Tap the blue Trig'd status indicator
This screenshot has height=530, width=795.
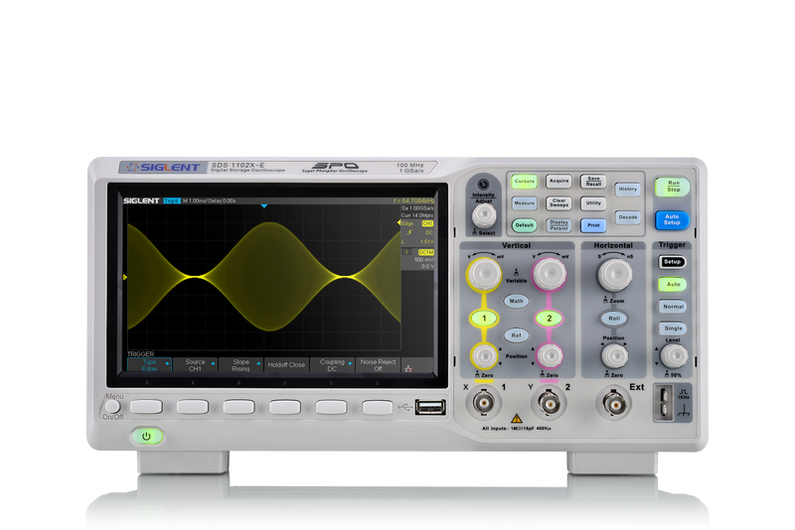[x=172, y=200]
